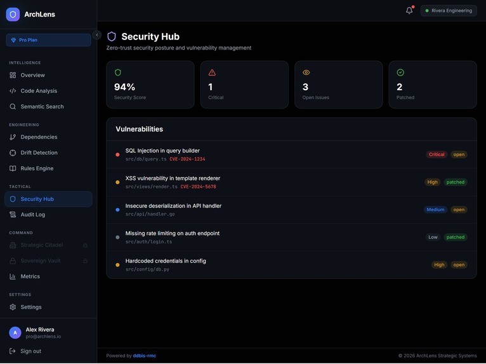Click the lock icon beside Strategic Citadel

pyautogui.click(x=85, y=245)
